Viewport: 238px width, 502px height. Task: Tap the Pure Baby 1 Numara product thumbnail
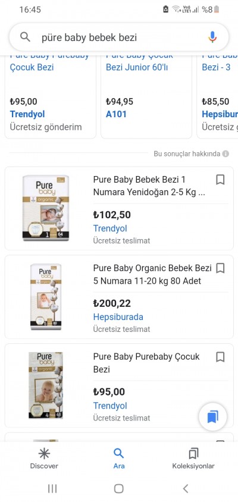46,208
